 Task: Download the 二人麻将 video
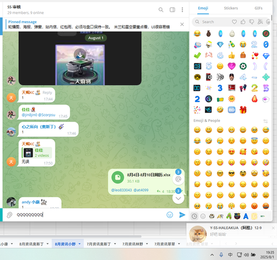coord(80,55)
